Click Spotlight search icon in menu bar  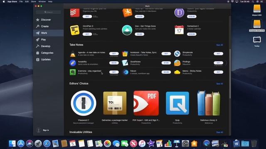click(x=253, y=2)
